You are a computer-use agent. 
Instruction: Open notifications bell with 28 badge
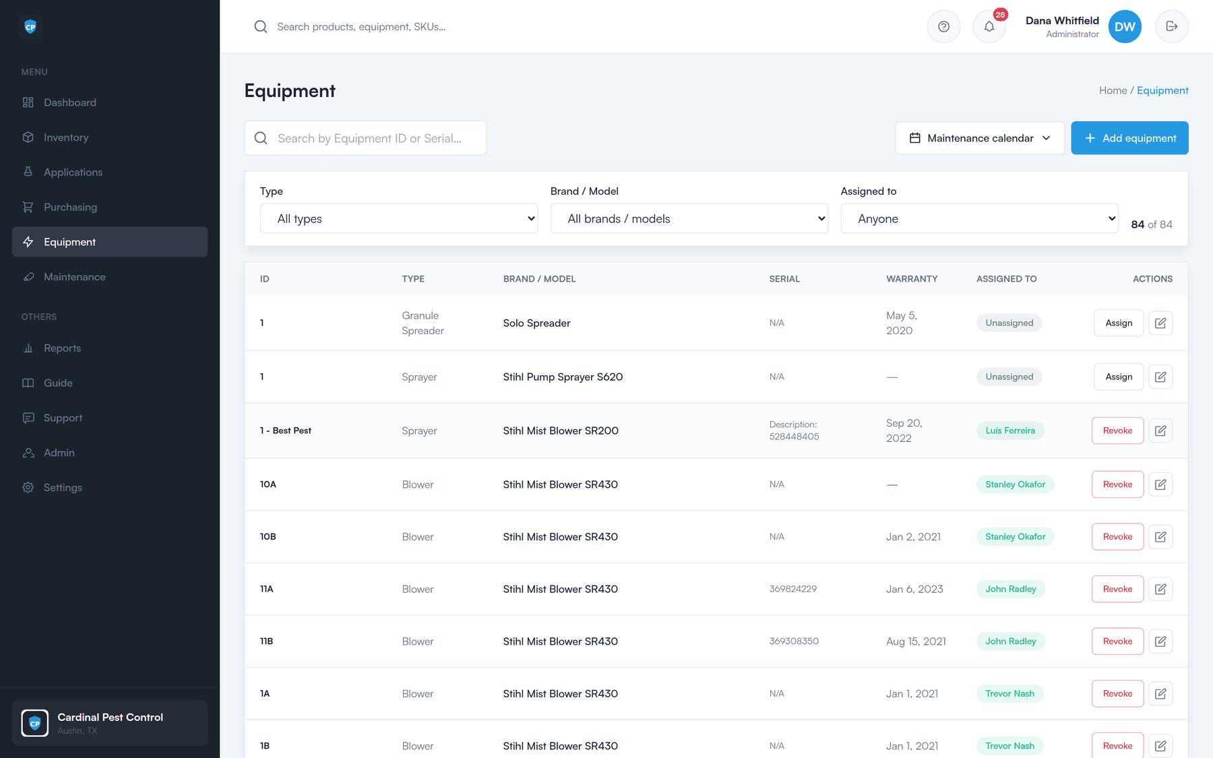click(989, 27)
